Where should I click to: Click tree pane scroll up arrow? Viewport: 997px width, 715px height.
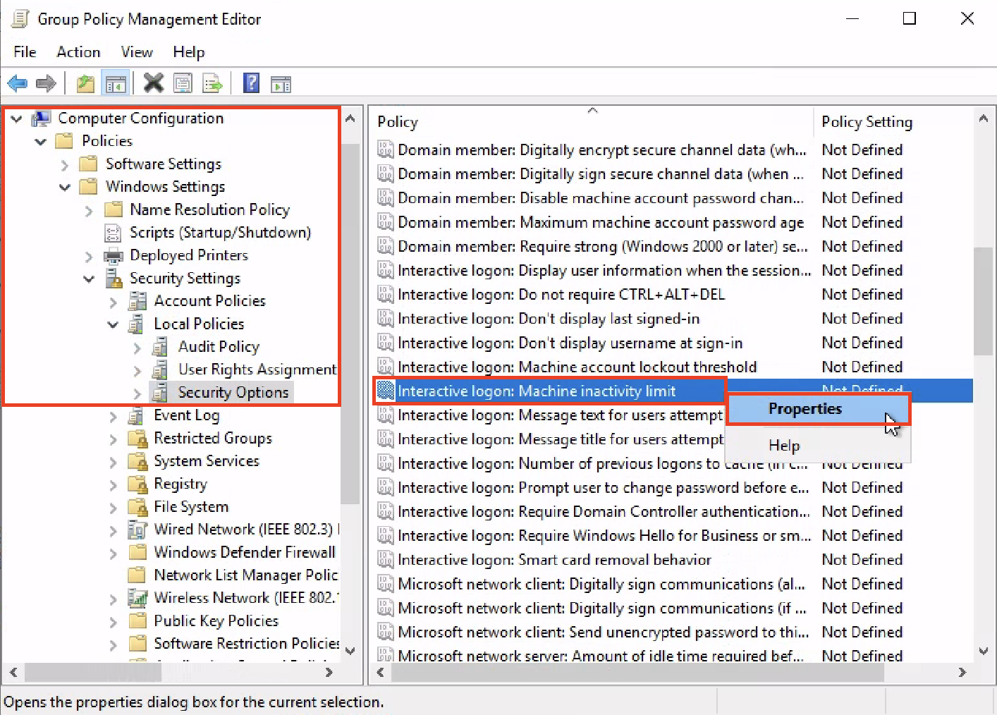coord(350,118)
